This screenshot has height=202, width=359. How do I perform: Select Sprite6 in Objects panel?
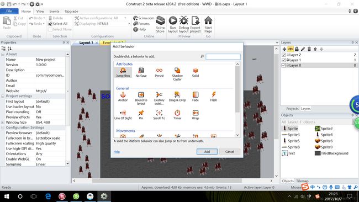click(x=324, y=141)
